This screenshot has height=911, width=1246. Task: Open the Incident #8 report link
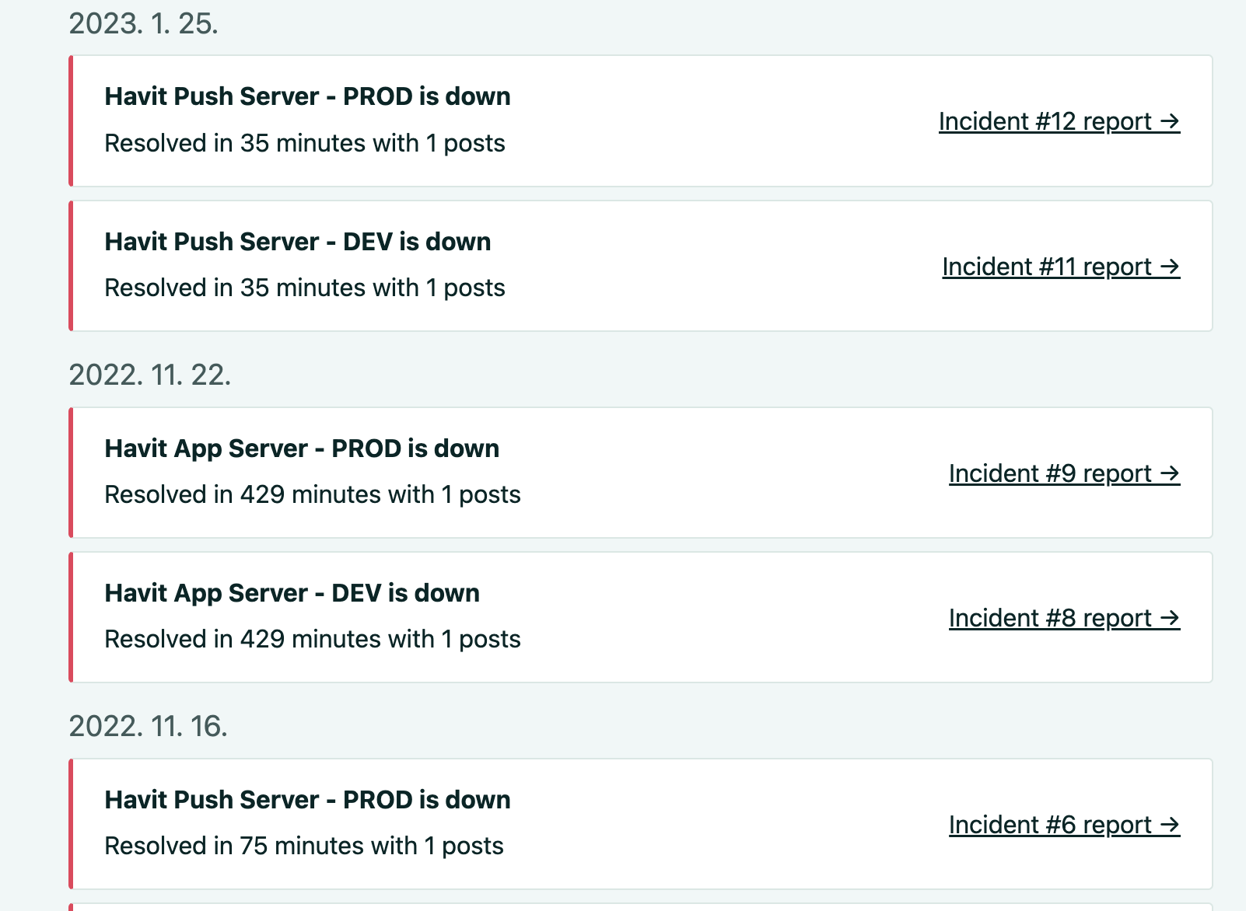click(x=1064, y=618)
